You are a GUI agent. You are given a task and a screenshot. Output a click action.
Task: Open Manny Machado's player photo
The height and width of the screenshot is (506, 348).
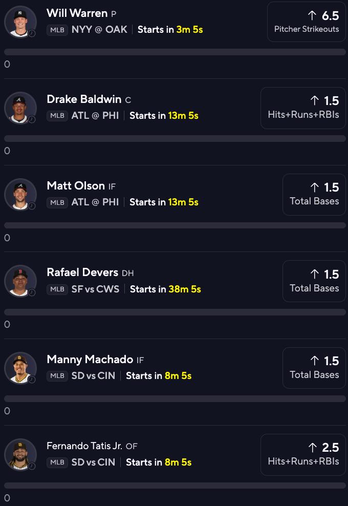[20, 368]
